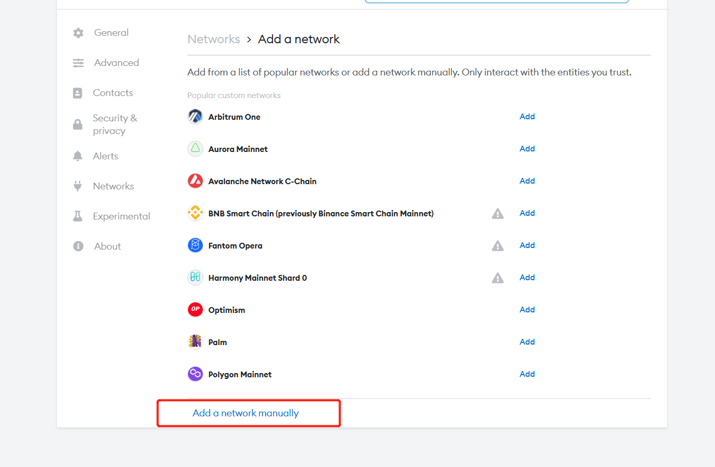Click Add a network manually link
The width and height of the screenshot is (715, 467).
coord(246,413)
